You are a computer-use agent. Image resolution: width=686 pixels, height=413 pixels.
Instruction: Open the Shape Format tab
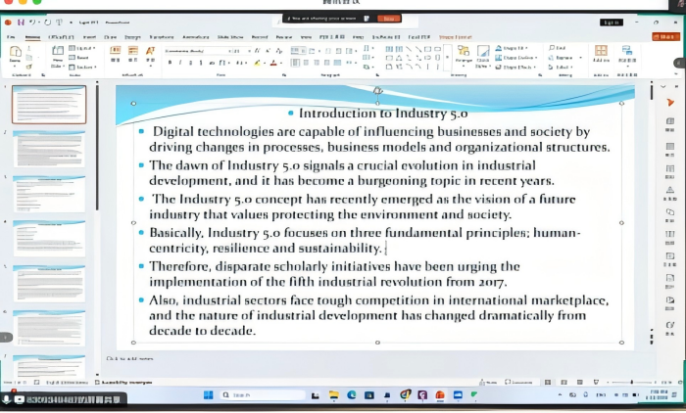coord(455,36)
